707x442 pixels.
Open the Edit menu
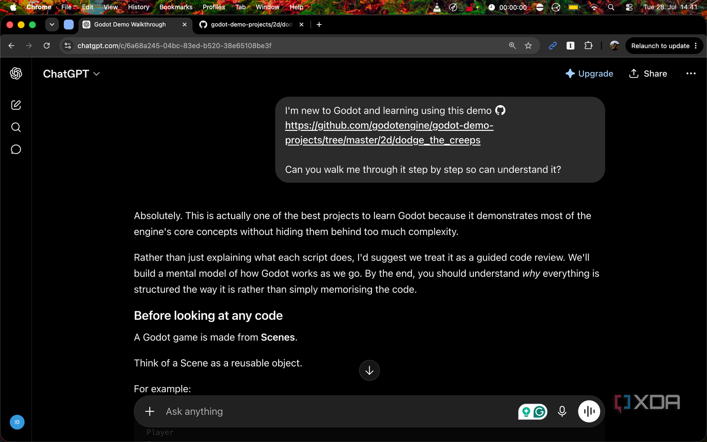(87, 7)
